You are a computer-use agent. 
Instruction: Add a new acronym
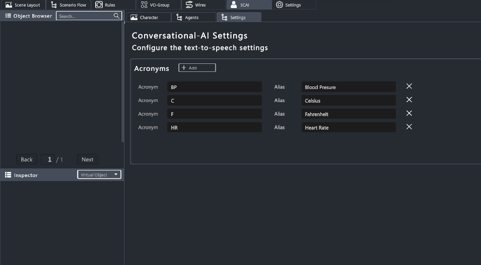tap(197, 68)
